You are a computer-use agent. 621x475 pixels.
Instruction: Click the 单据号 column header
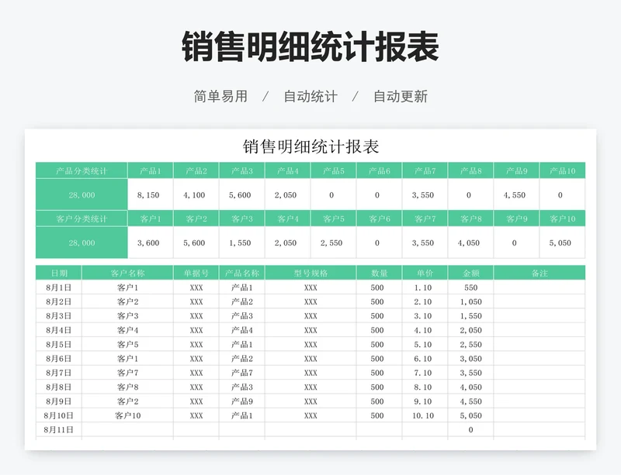click(196, 273)
